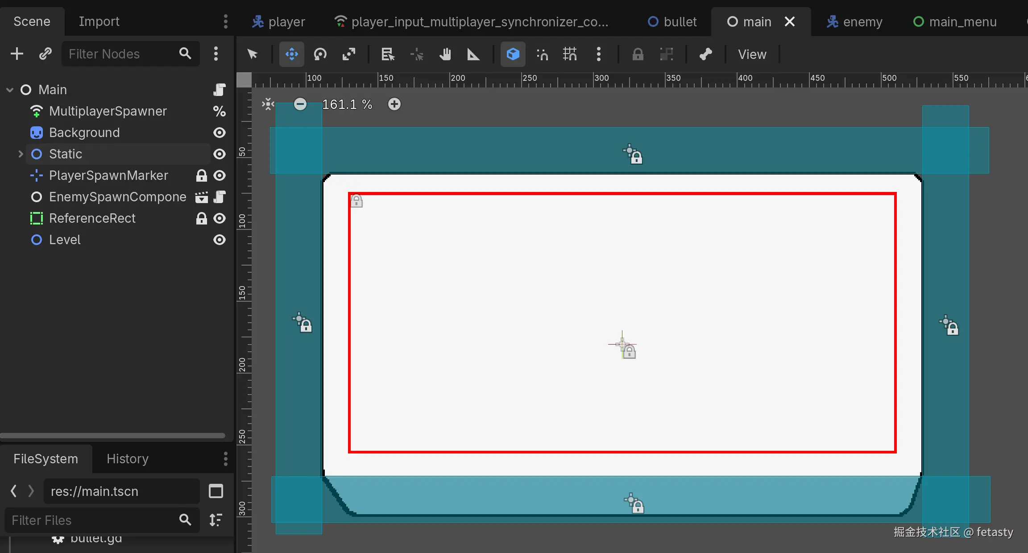Click the instance child scene link icon

coord(45,54)
